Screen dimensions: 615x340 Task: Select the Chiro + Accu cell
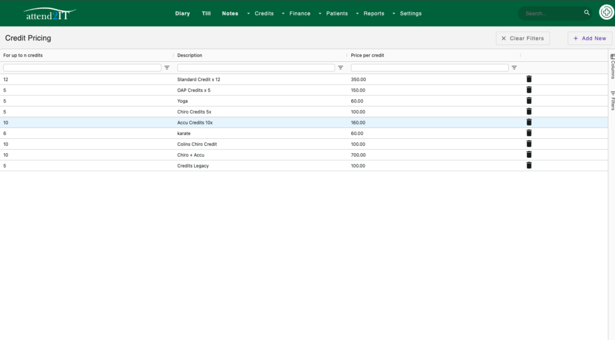[x=190, y=155]
